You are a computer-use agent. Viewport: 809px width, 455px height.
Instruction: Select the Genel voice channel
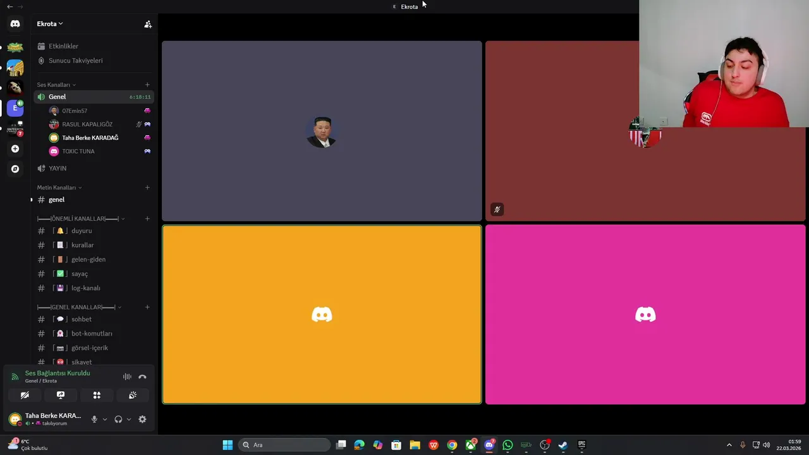click(x=93, y=97)
